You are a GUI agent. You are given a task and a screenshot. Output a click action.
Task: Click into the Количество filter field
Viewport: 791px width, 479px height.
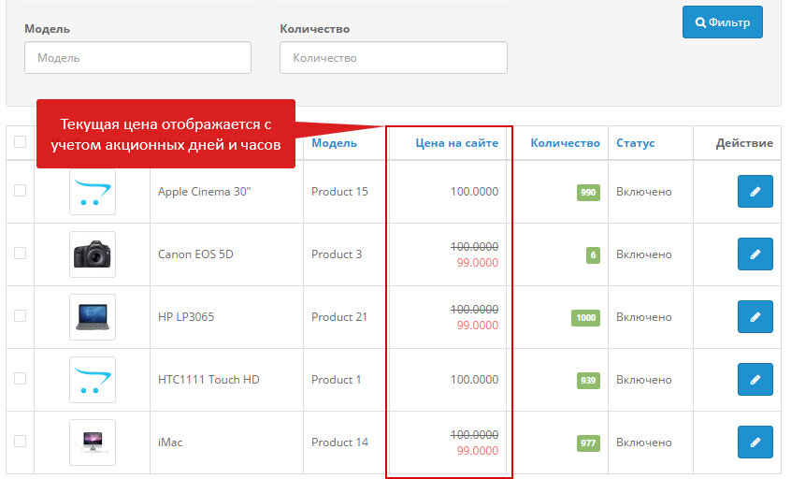(x=393, y=58)
